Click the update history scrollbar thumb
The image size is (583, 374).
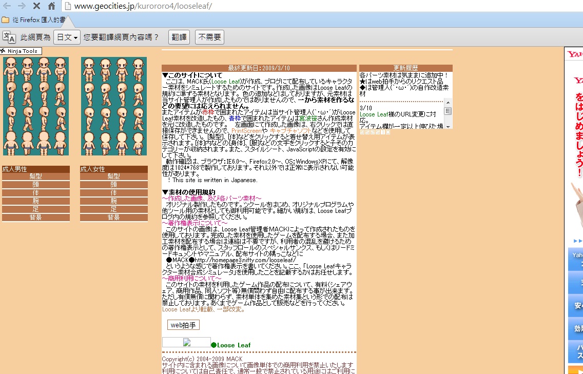click(x=448, y=111)
